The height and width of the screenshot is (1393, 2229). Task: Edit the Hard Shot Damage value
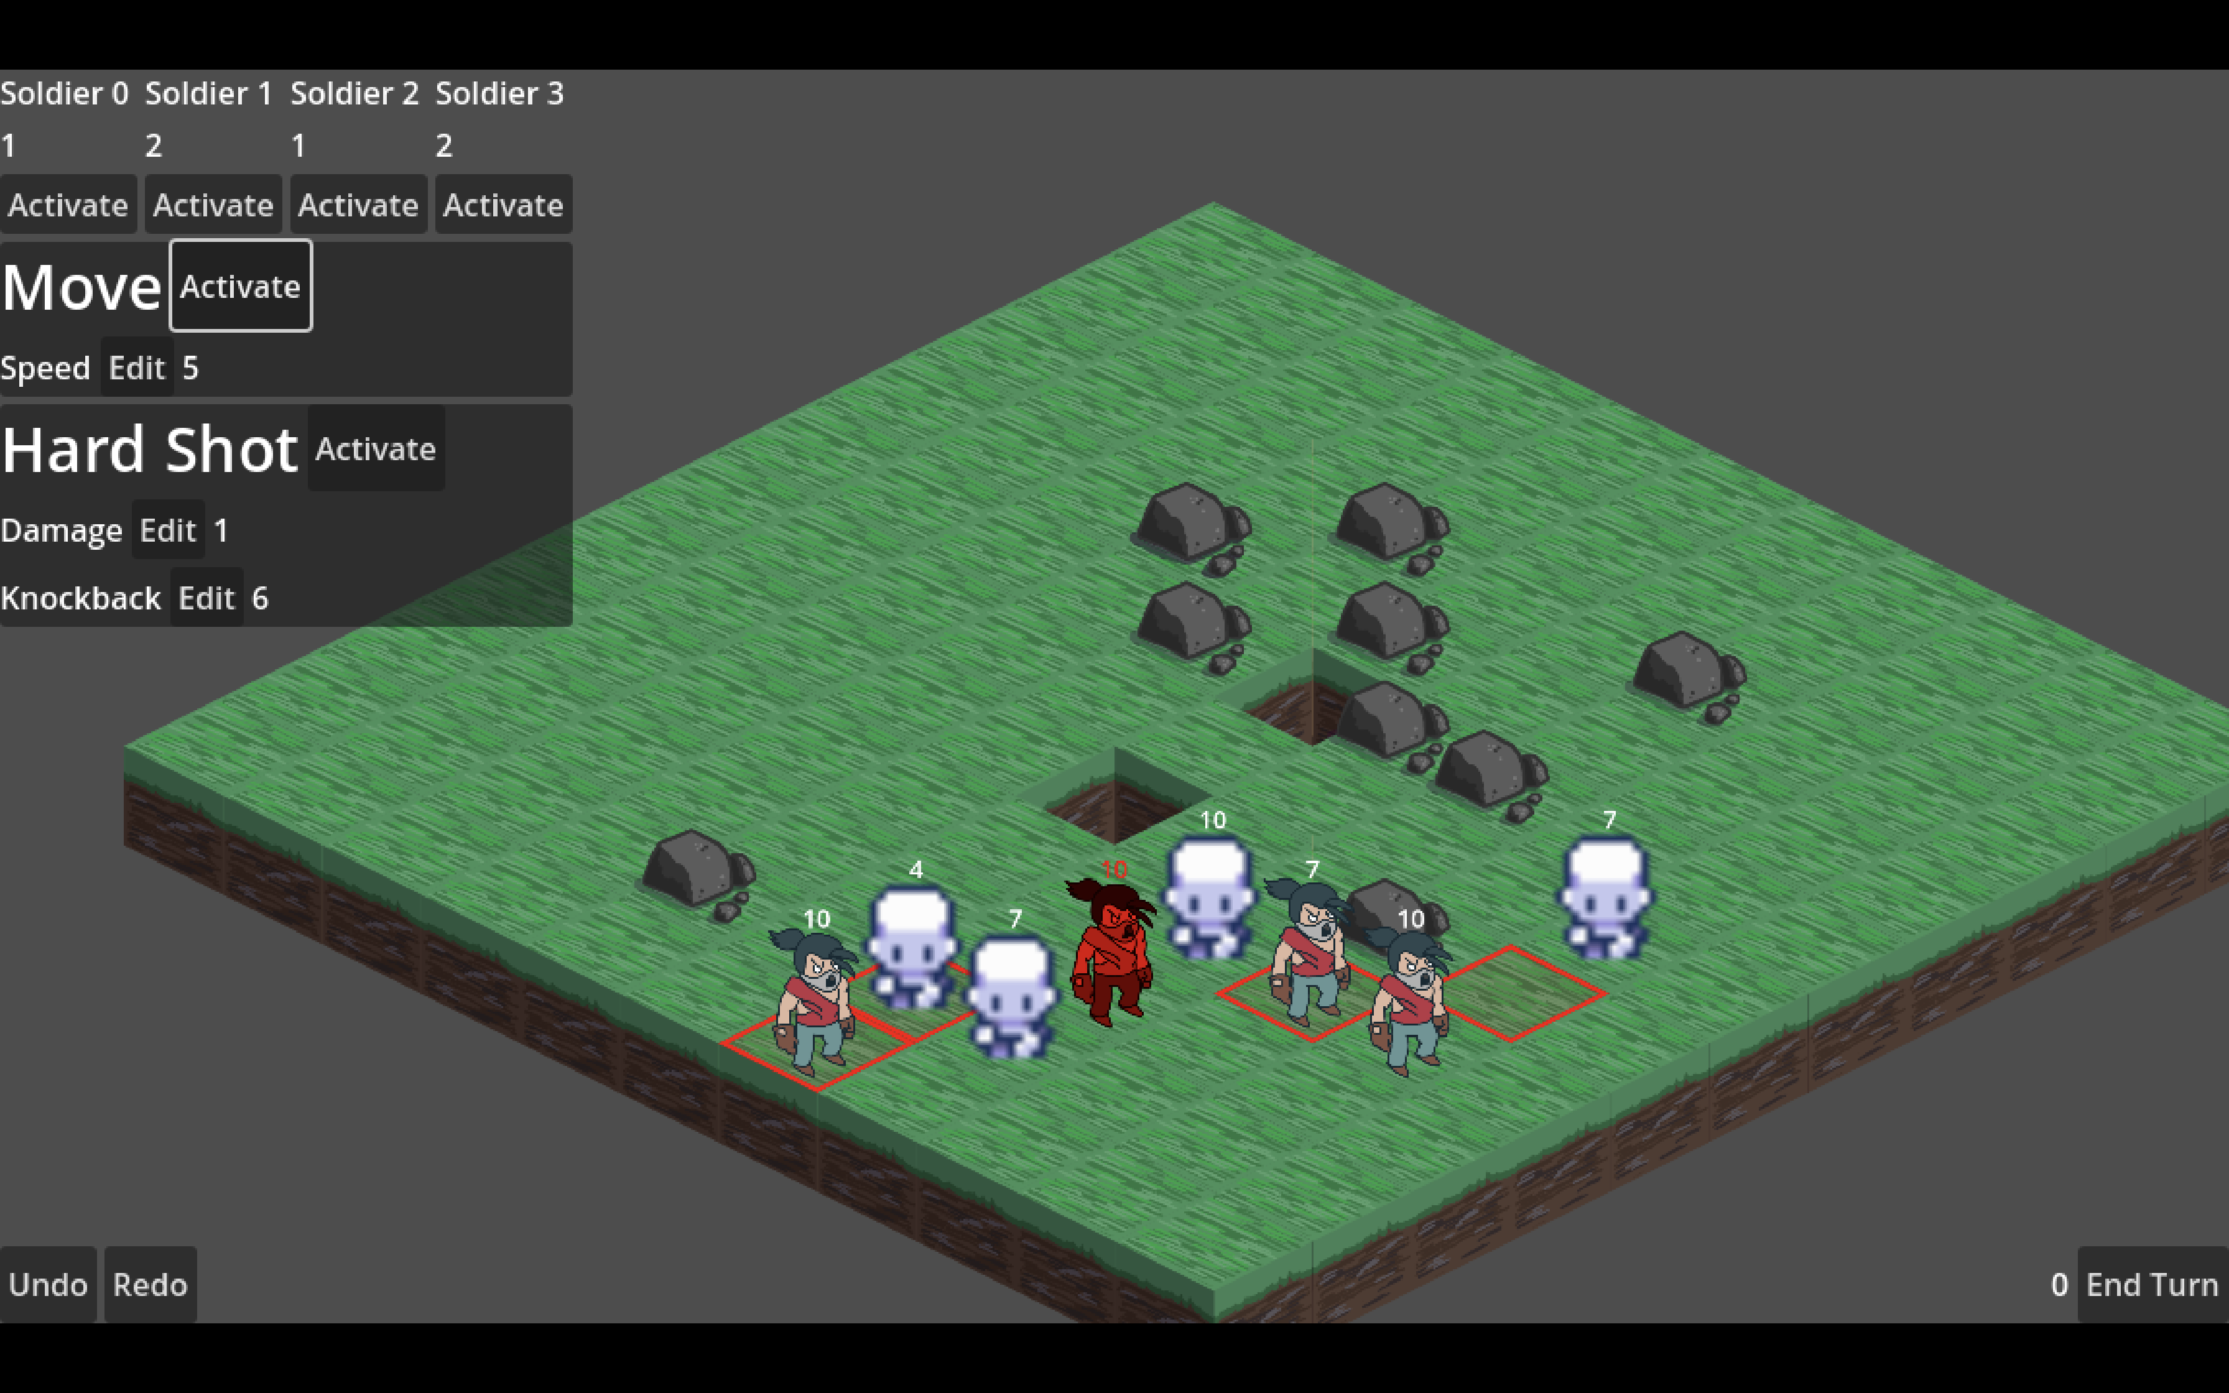(165, 530)
